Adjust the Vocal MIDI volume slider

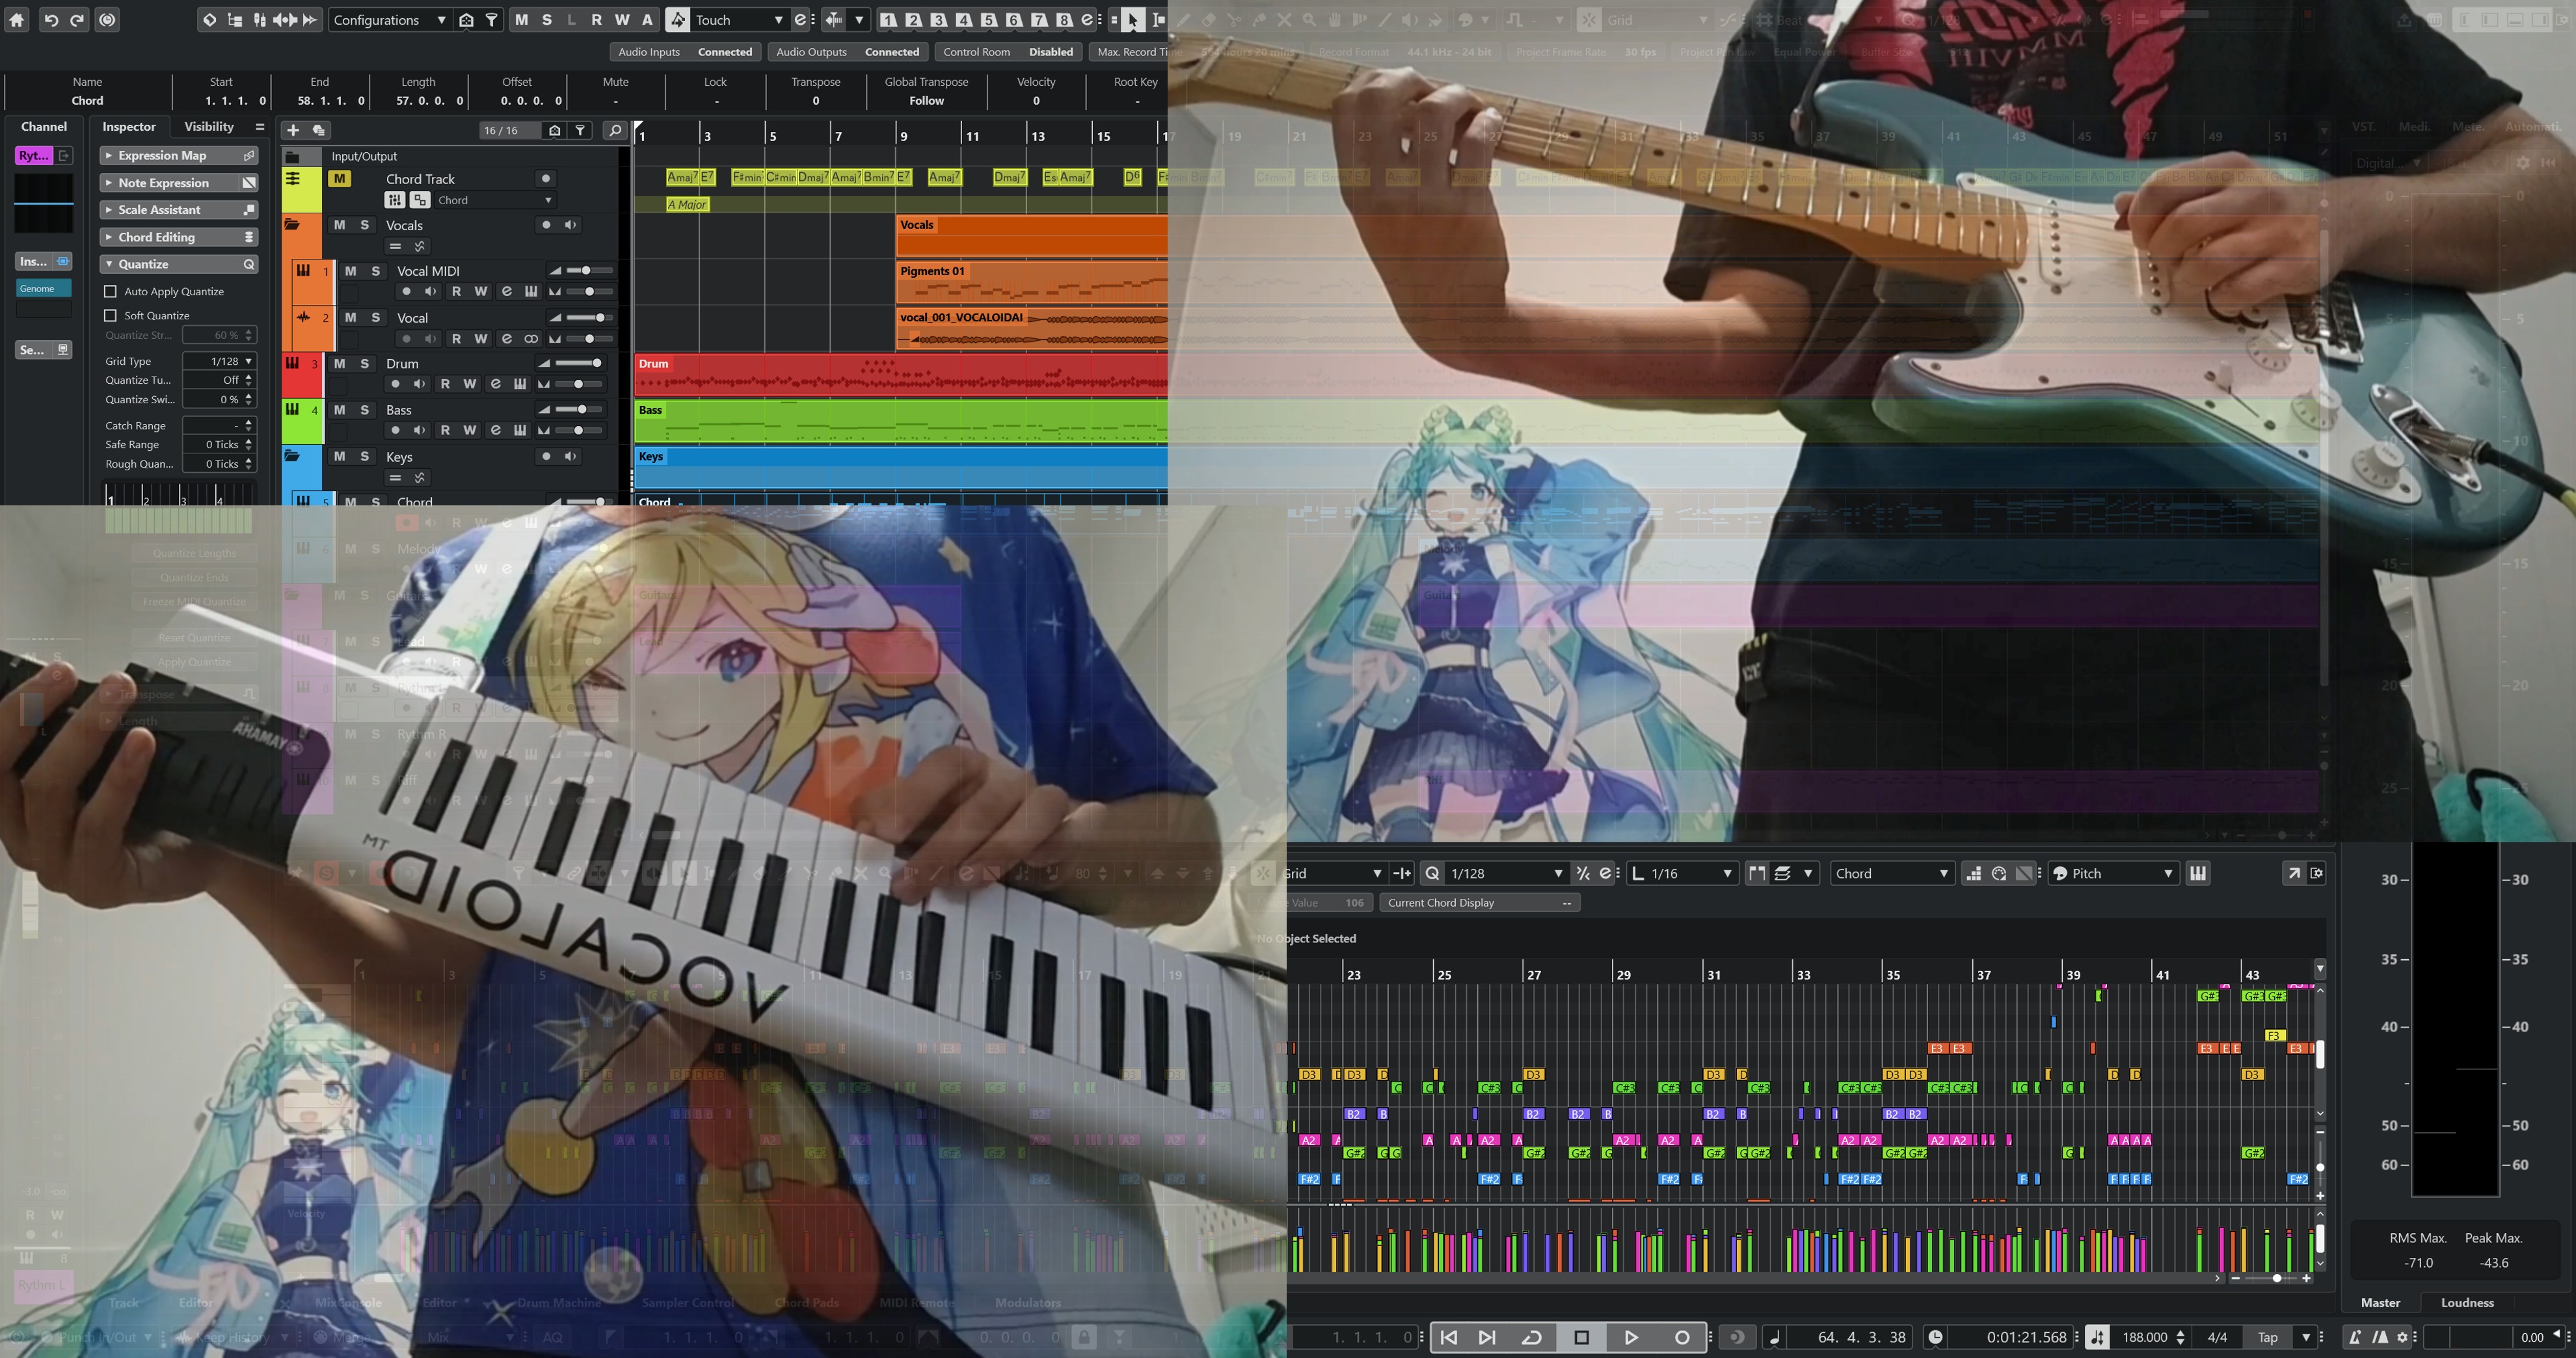pos(590,271)
